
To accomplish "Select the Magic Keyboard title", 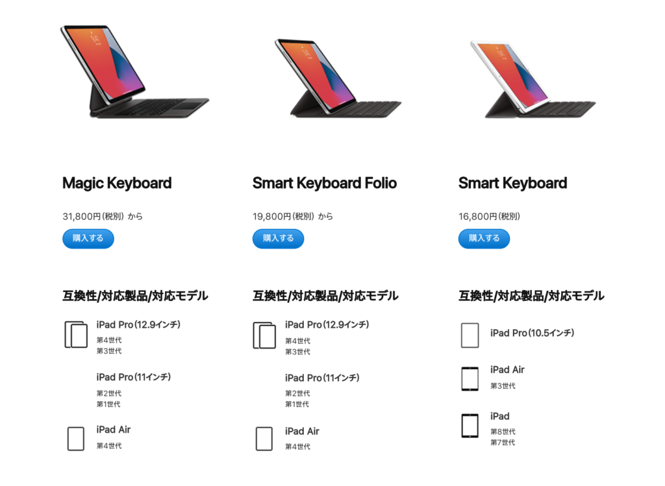I will coord(117,183).
